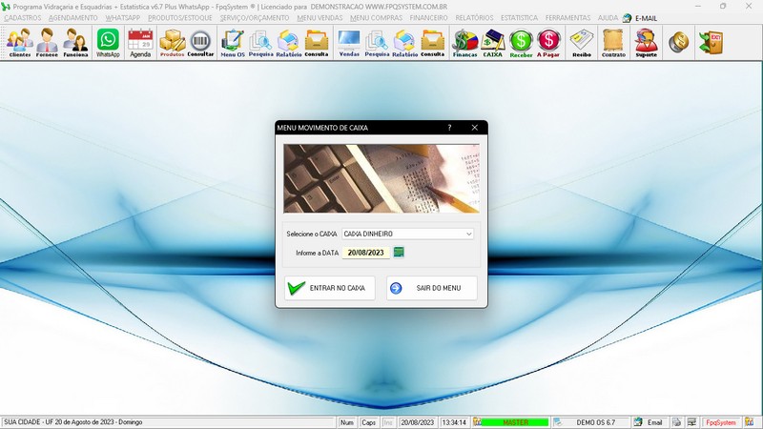Click the Produtos boxes icon
The height and width of the screenshot is (429, 763).
172,43
